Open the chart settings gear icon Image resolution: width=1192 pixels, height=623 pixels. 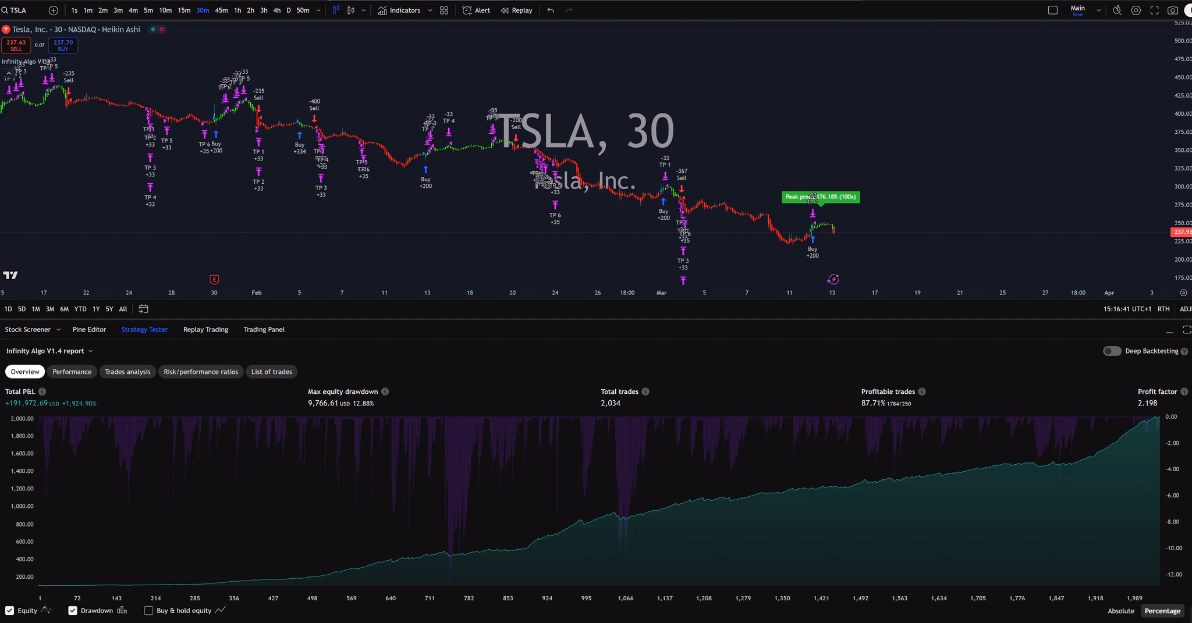[1136, 10]
